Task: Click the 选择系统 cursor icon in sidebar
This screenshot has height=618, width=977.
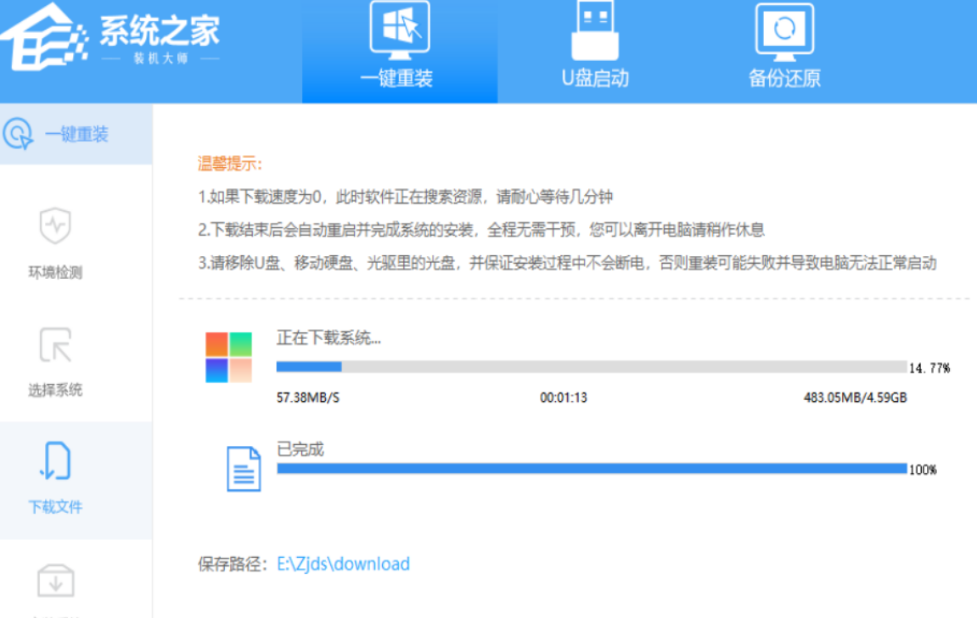Action: [55, 345]
